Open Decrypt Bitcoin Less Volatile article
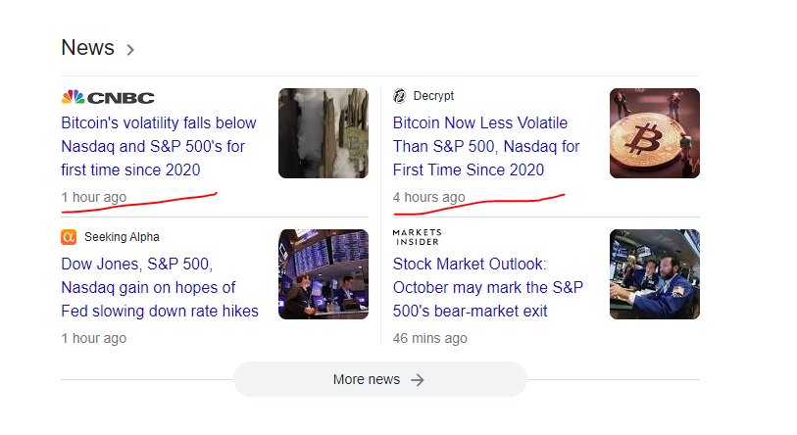The height and width of the screenshot is (435, 797). 486,146
